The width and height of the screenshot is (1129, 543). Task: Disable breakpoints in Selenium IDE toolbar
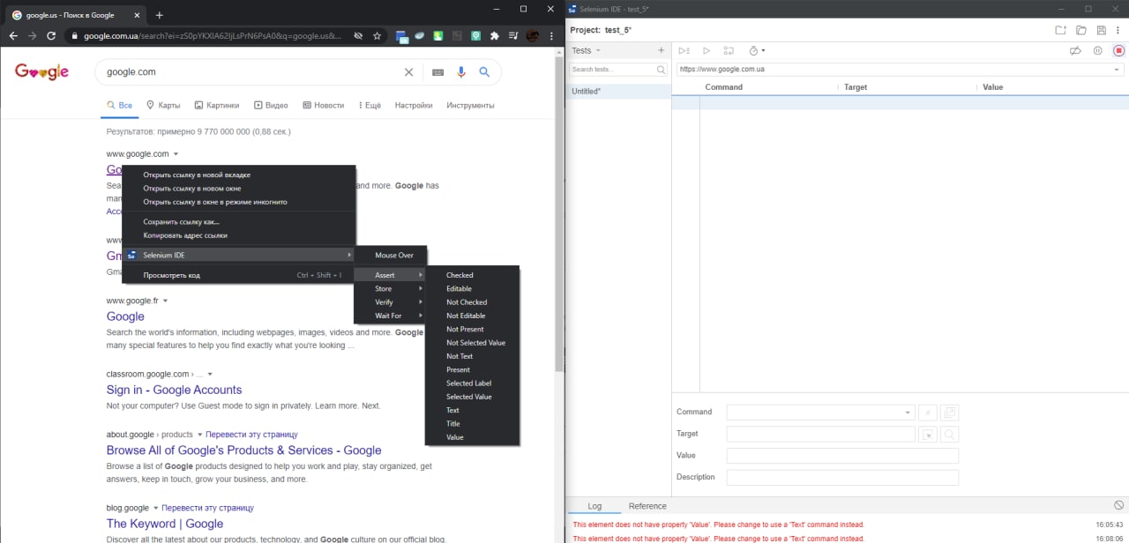tap(1075, 51)
